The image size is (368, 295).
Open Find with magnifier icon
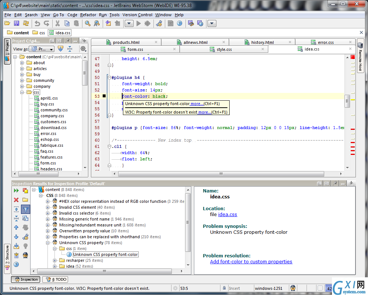point(88,23)
